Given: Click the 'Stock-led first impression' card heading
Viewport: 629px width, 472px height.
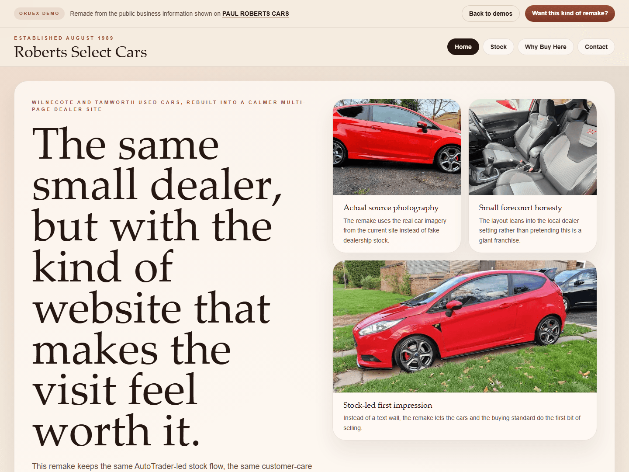Looking at the screenshot, I should tap(387, 405).
